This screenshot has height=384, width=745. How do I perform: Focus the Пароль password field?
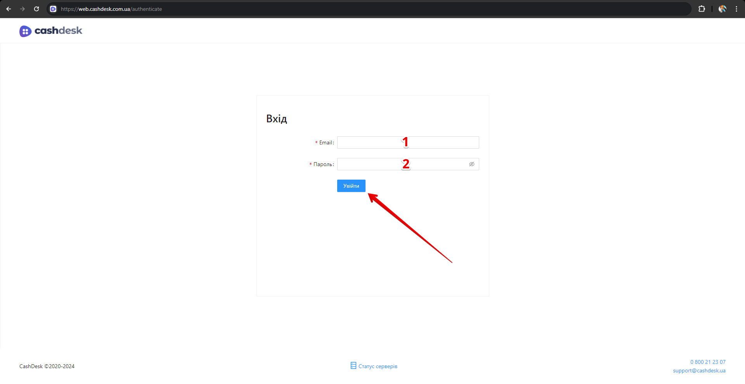[x=369, y=164]
